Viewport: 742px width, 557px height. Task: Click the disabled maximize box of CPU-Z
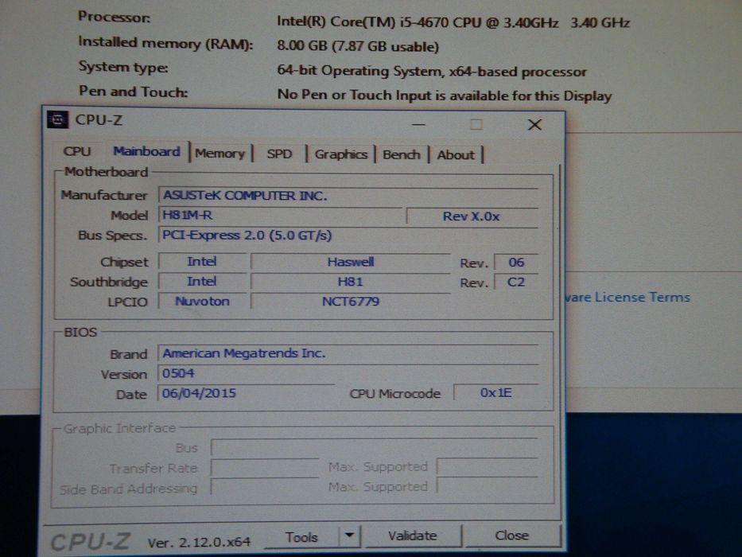point(476,124)
